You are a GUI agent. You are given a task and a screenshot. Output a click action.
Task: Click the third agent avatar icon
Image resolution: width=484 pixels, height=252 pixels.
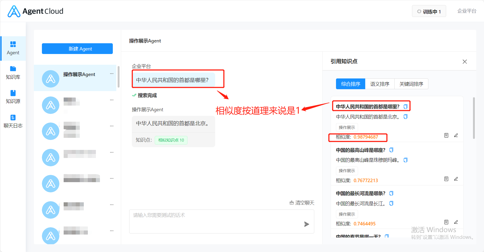pos(50,131)
